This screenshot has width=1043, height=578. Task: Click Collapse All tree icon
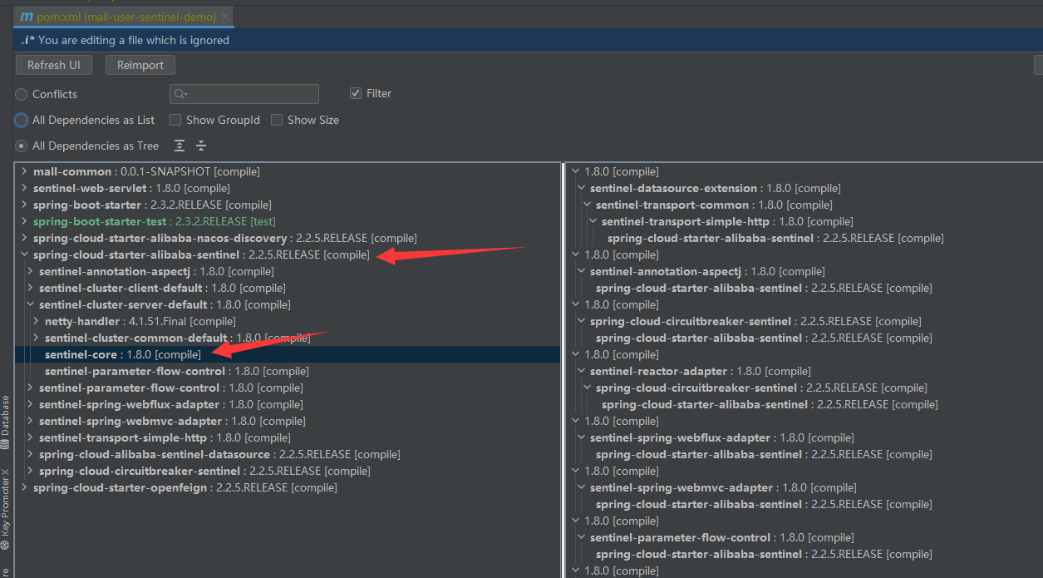click(x=201, y=146)
